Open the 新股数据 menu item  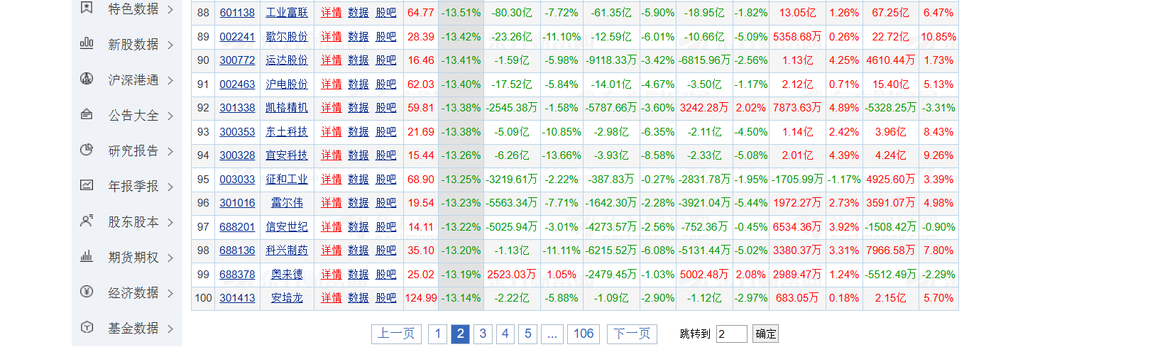(x=133, y=45)
